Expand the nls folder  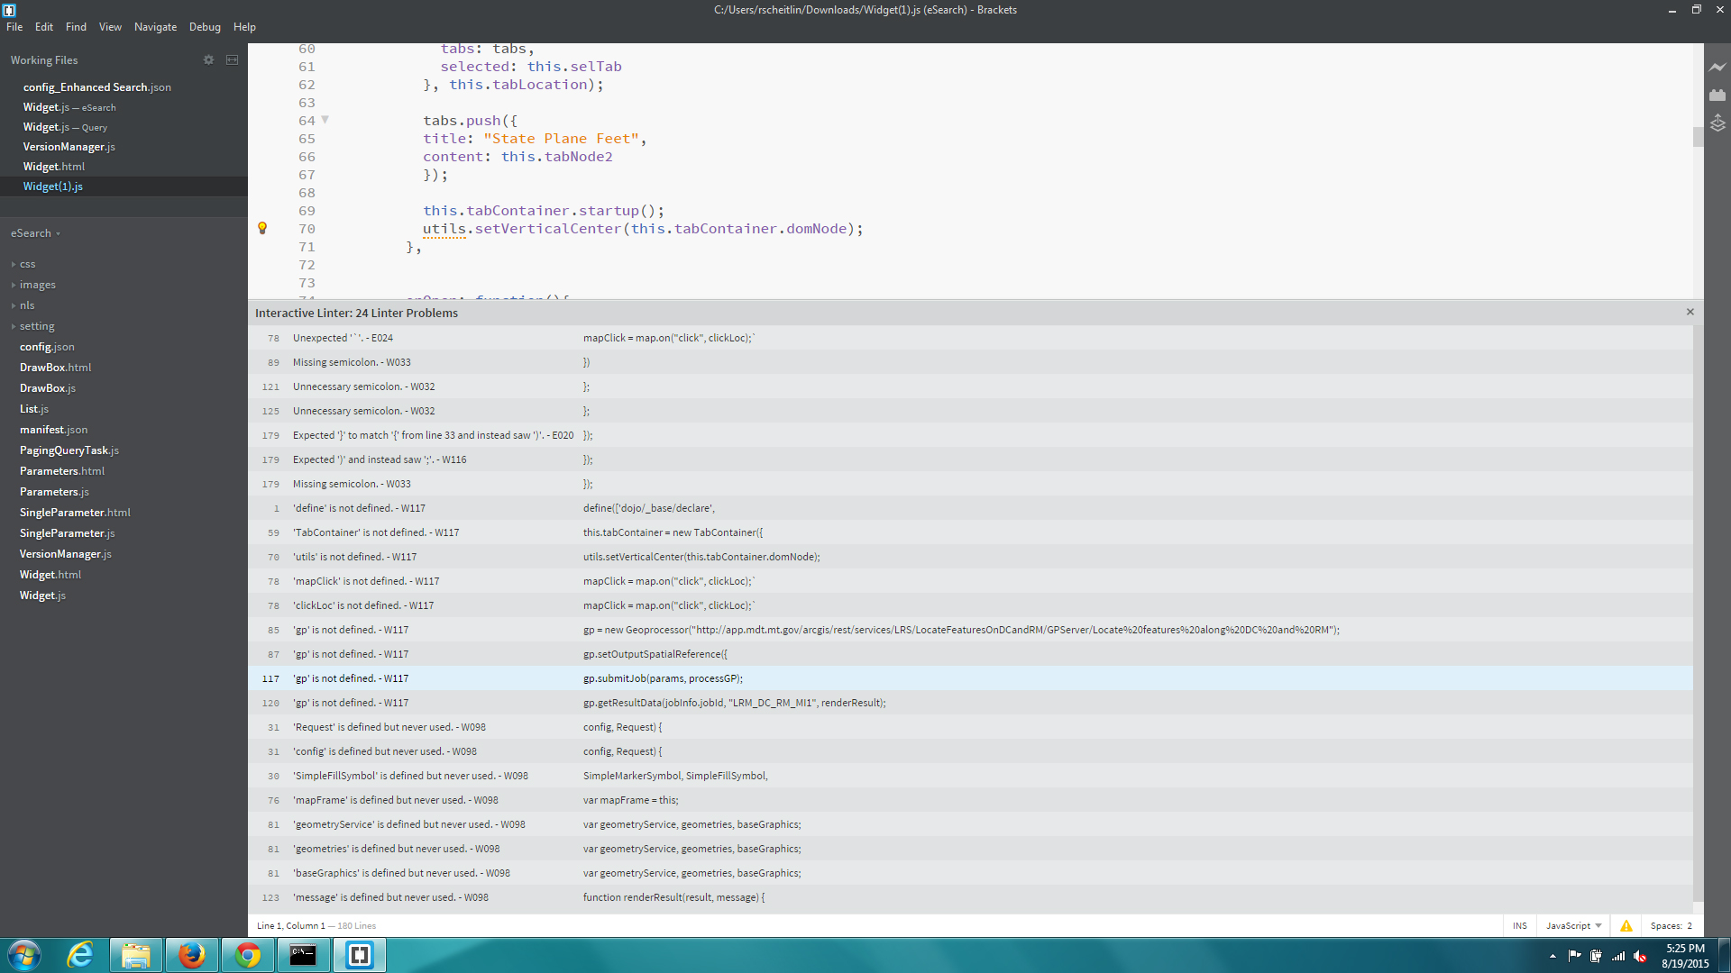coord(23,305)
